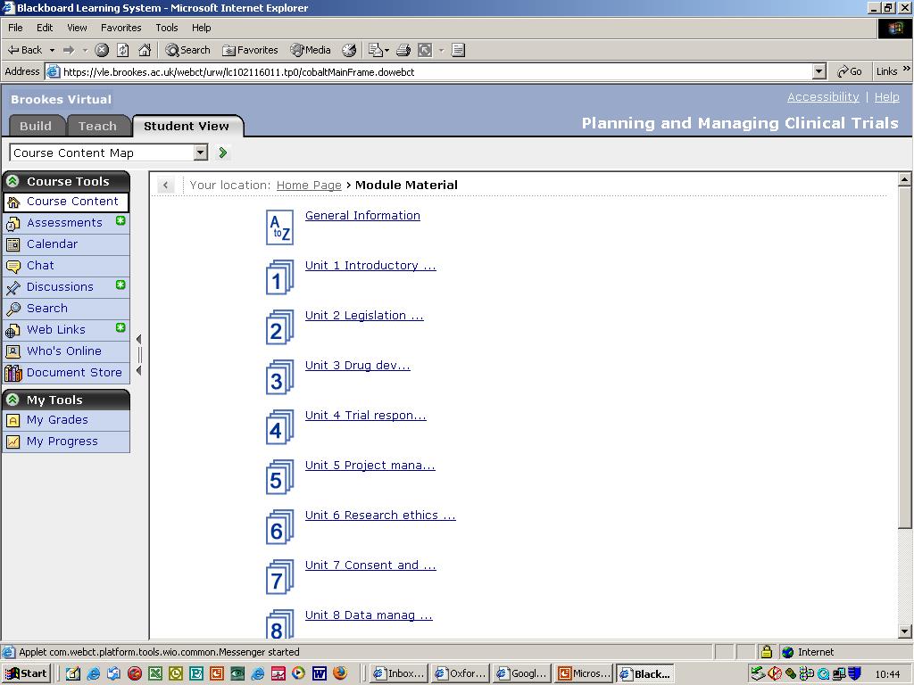The width and height of the screenshot is (914, 685).
Task: Click the My Grades icon
Action: pyautogui.click(x=12, y=421)
